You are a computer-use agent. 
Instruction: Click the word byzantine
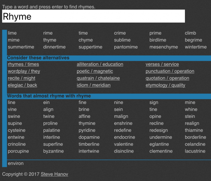54,151
